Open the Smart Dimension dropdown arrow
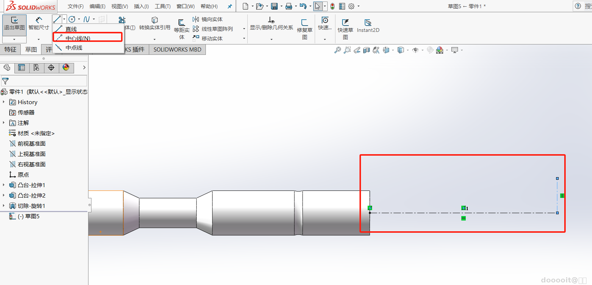 point(39,39)
